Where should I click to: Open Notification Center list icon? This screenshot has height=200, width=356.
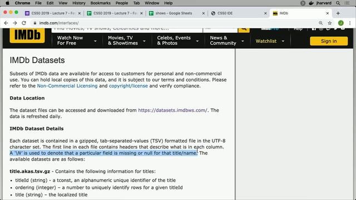click(x=347, y=3)
